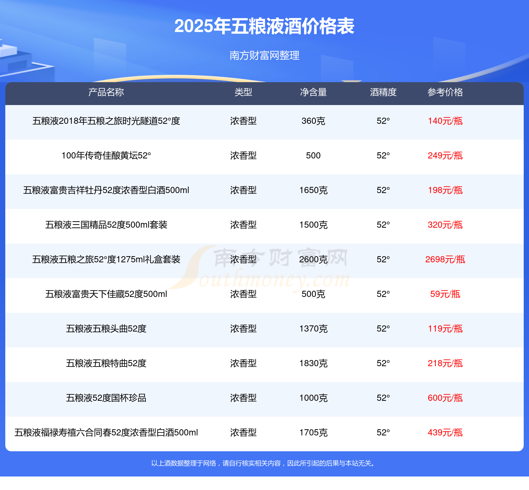Click 浓香型 in the 五粮头曲52度 row
This screenshot has height=490, width=529.
(243, 329)
